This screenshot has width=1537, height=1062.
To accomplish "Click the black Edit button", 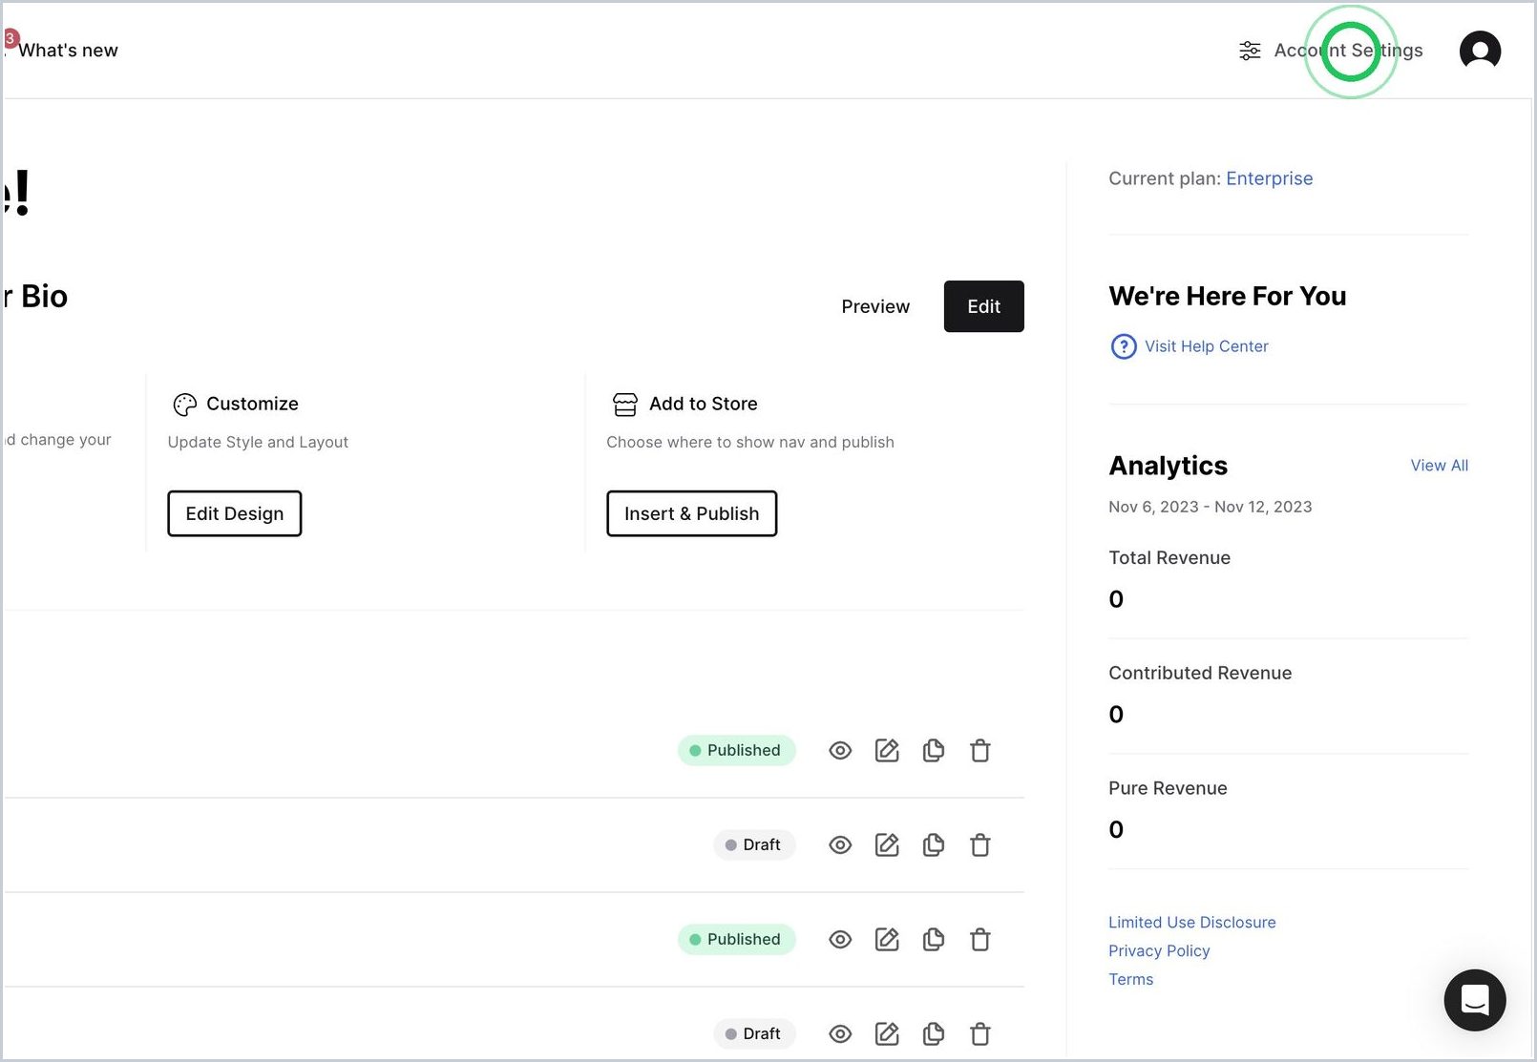I will point(983,307).
